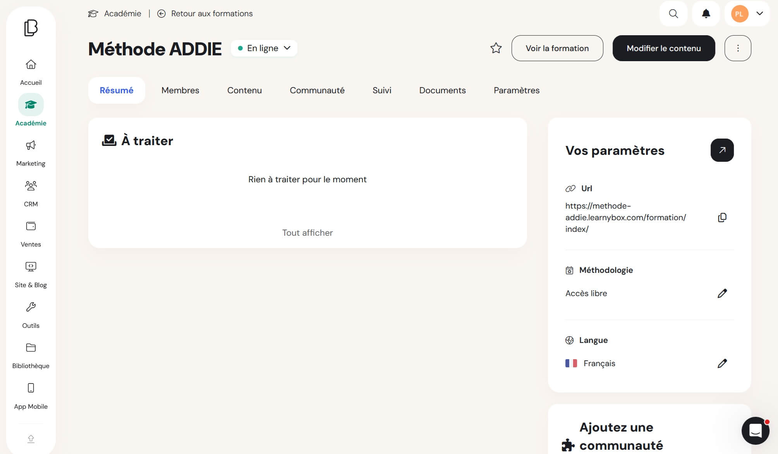778x454 pixels.
Task: Switch to the Résumé tab
Action: [x=117, y=90]
